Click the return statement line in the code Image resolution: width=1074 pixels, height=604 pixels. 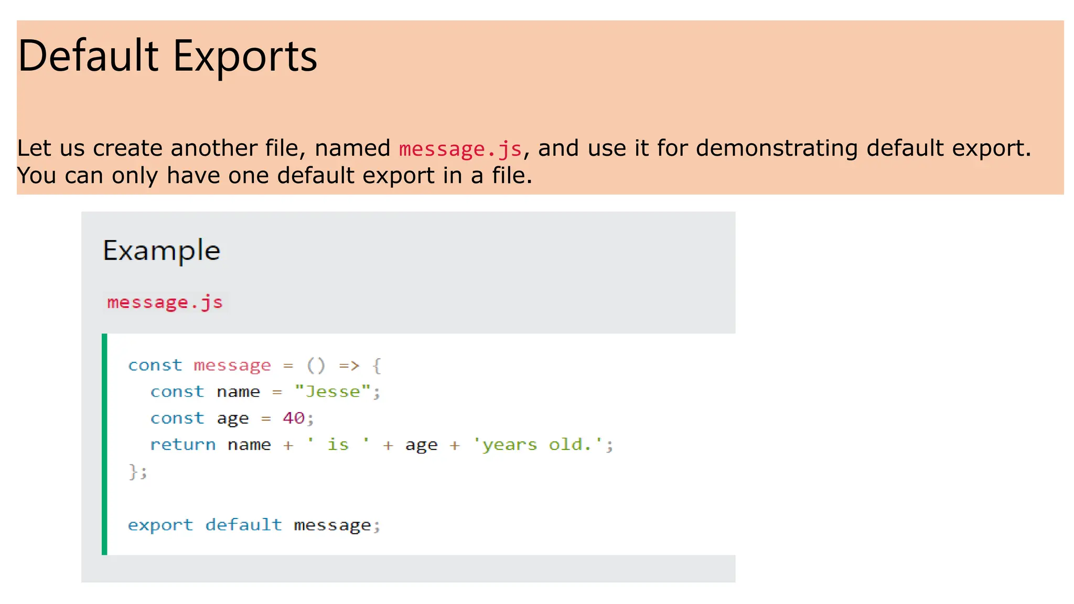[382, 445]
